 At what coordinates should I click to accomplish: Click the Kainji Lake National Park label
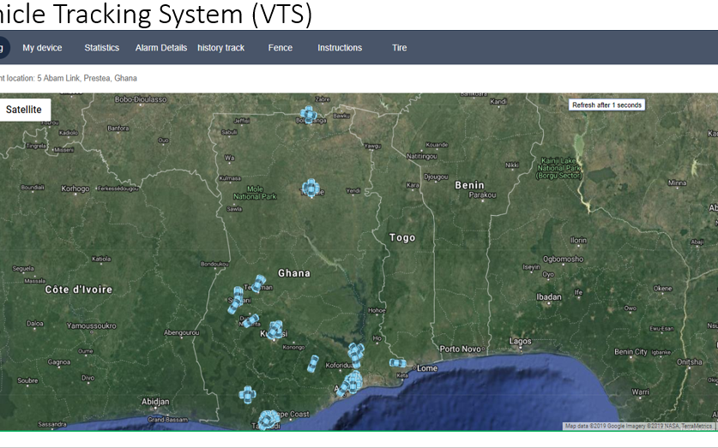(559, 168)
